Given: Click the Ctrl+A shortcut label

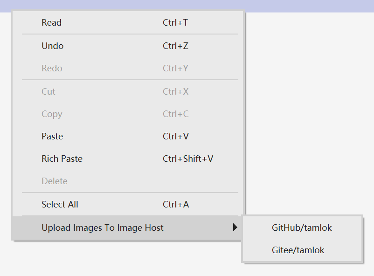Looking at the screenshot, I should point(176,204).
